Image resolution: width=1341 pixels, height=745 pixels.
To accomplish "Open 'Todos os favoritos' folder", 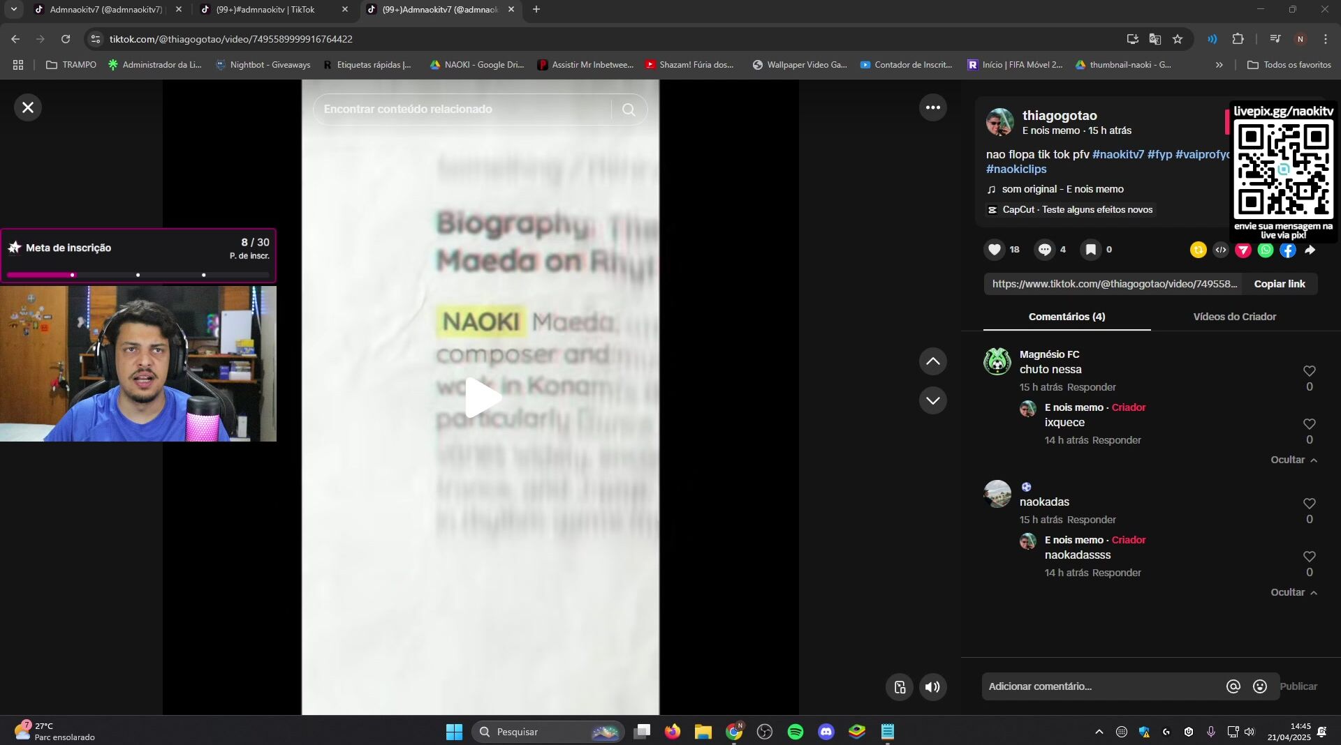I will 1289,65.
